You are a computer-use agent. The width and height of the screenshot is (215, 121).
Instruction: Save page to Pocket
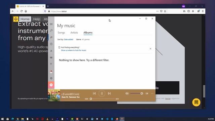point(161,11)
